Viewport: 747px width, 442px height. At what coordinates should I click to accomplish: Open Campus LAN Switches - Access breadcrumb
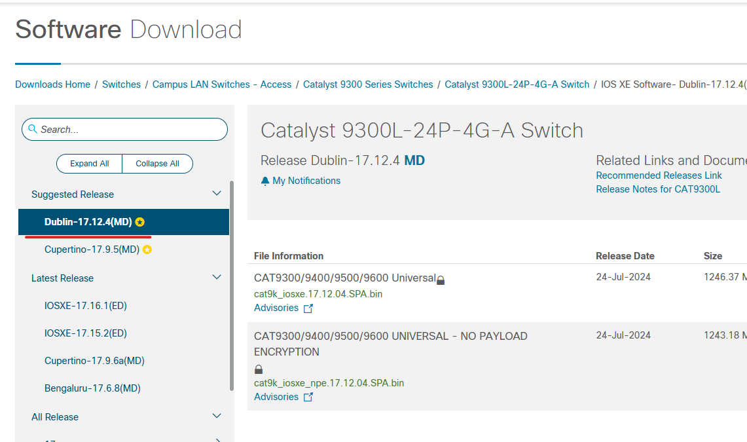222,84
